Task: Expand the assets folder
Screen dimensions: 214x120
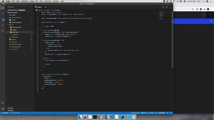Action: pyautogui.click(x=14, y=20)
